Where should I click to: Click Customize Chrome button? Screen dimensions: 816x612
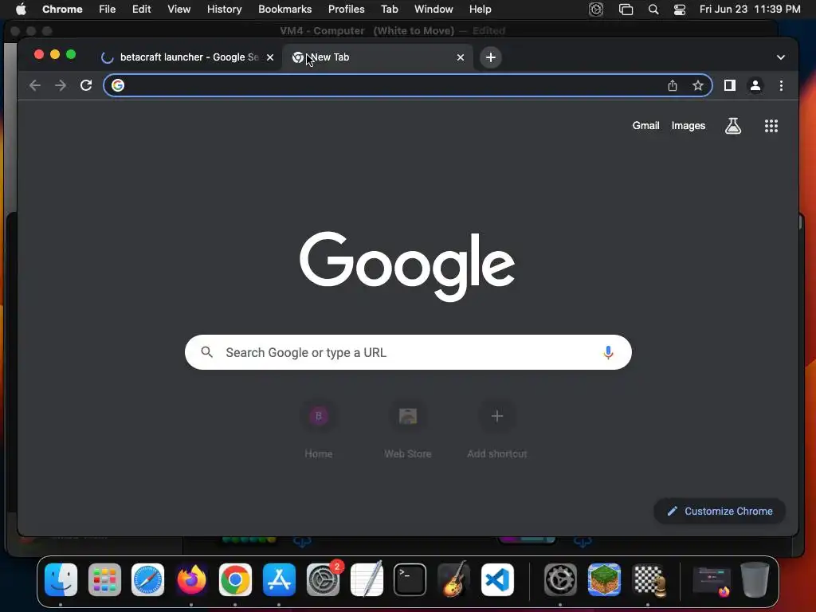pos(720,511)
